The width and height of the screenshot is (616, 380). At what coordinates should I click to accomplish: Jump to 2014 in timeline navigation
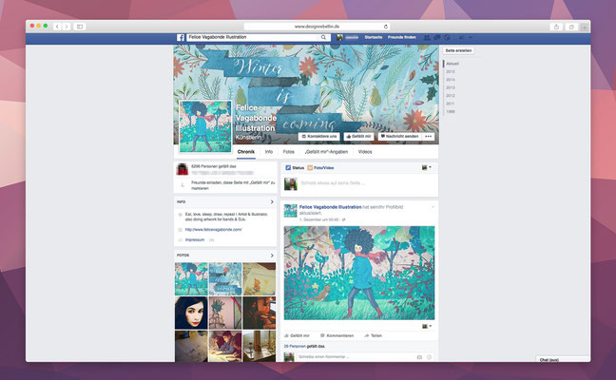click(x=451, y=80)
